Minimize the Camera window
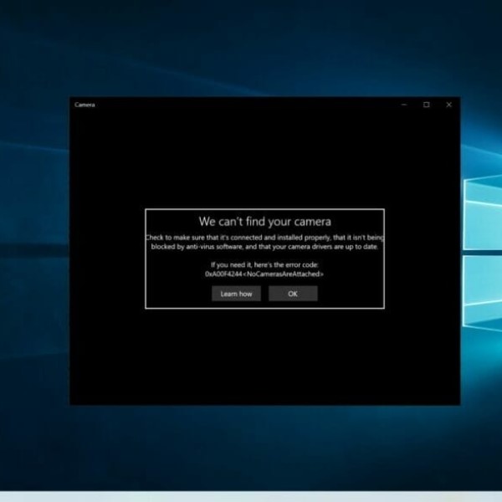The height and width of the screenshot is (502, 502). click(404, 105)
